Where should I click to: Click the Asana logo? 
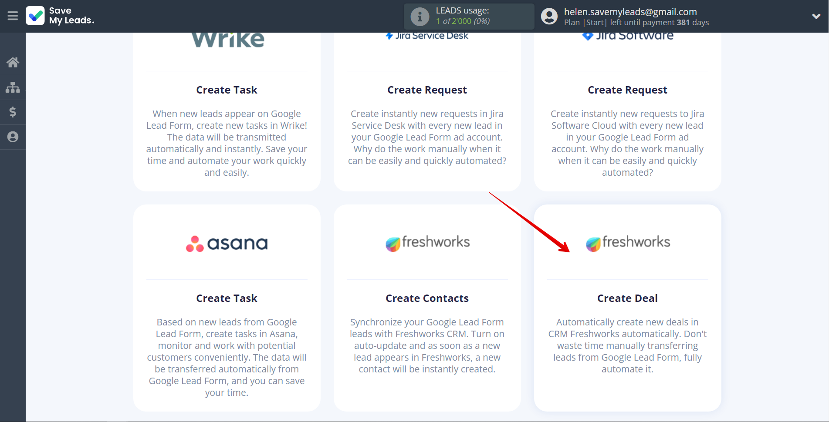(227, 244)
